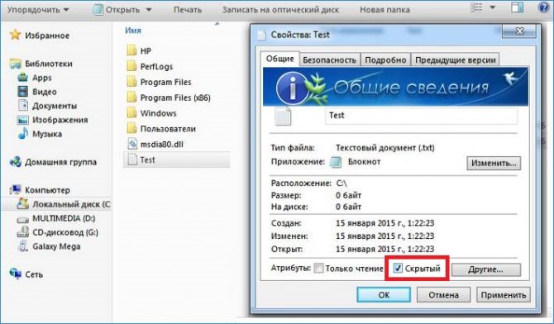Open the Другие... attributes button

tap(486, 269)
